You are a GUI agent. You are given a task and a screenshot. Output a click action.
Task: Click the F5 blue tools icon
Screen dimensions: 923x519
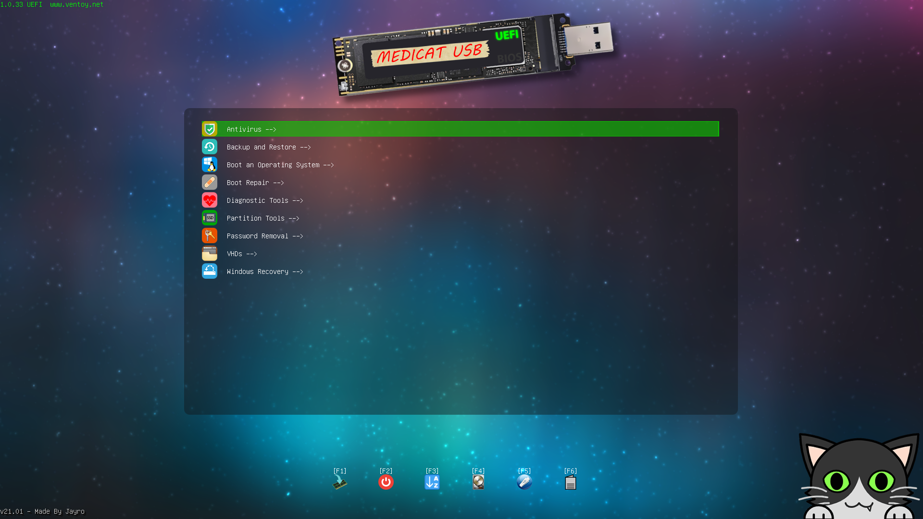coord(524,482)
